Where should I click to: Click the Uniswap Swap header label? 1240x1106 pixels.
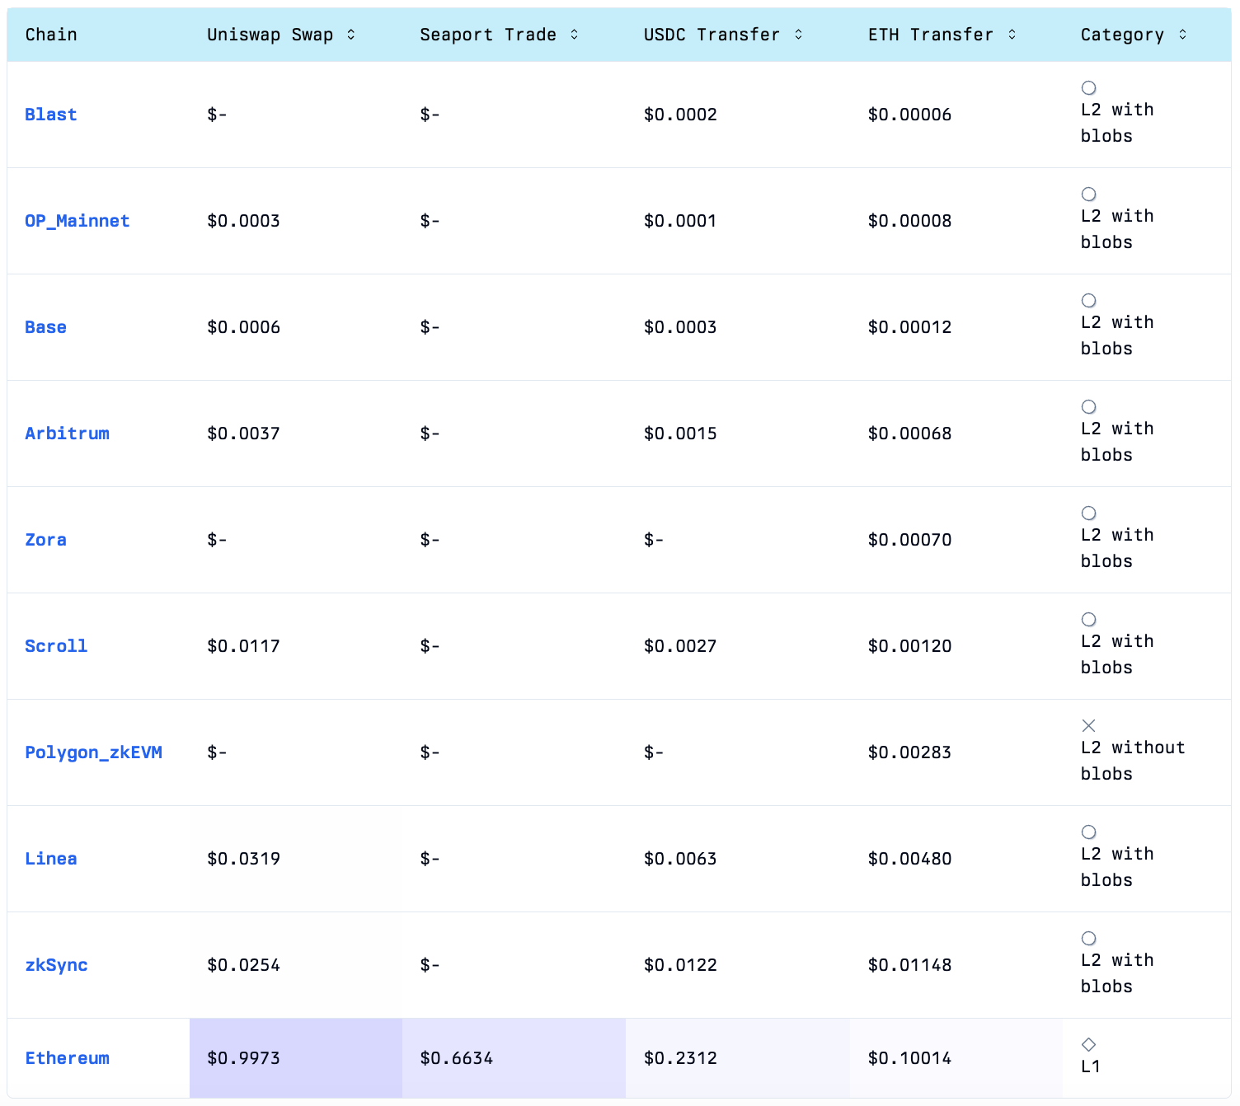pyautogui.click(x=270, y=35)
